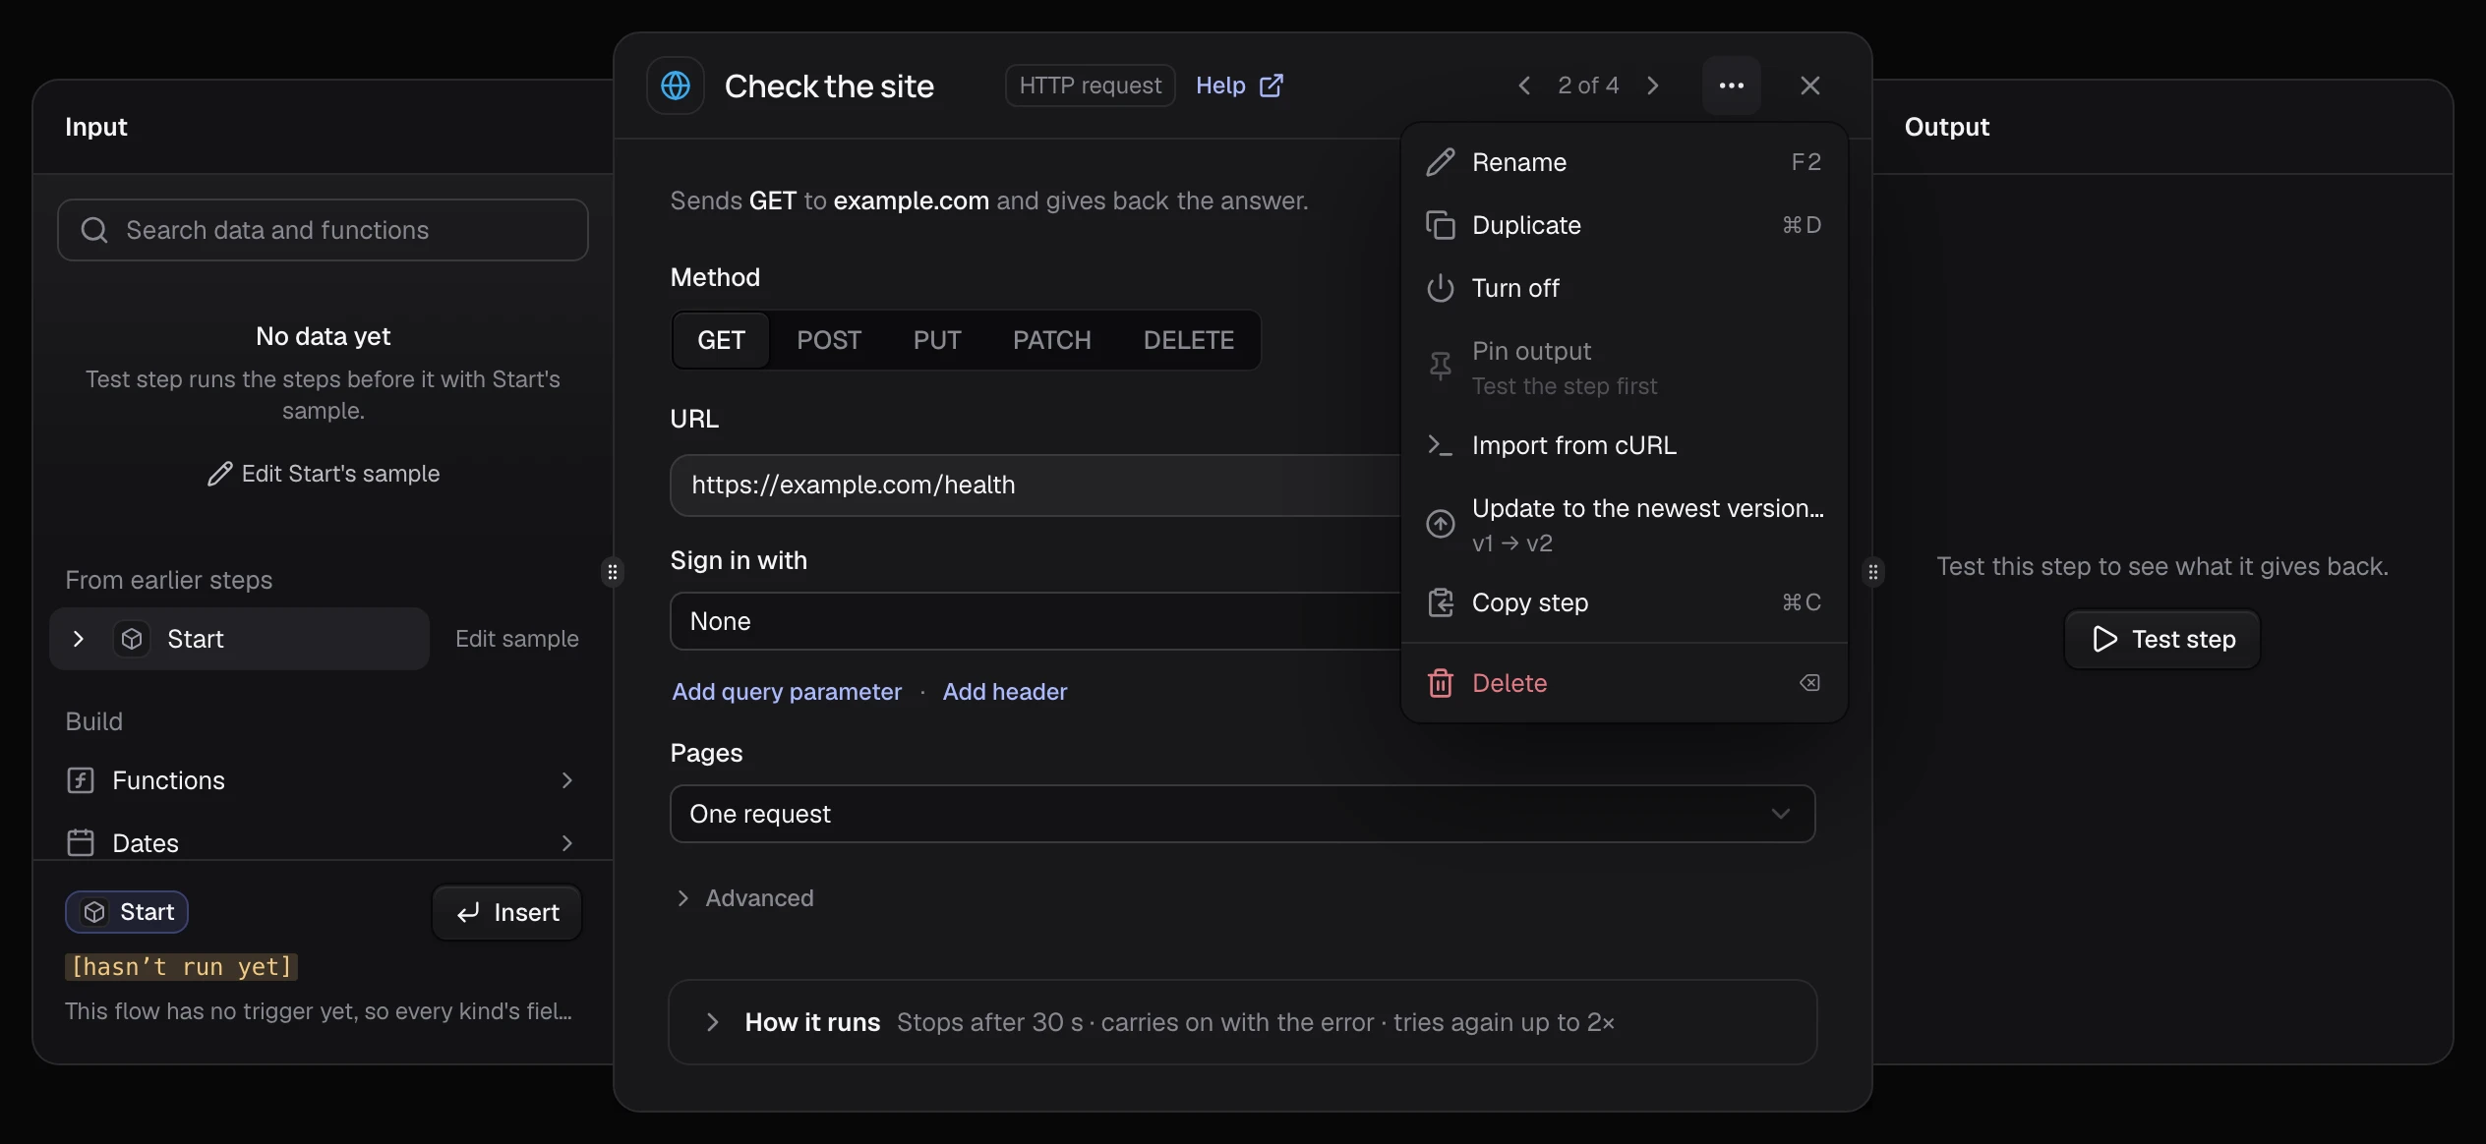Expand the Advanced section
2486x1144 pixels.
(743, 898)
